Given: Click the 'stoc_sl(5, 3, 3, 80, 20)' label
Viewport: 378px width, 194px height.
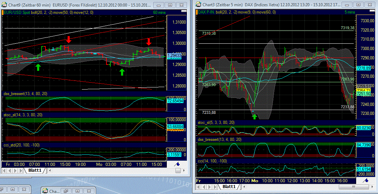Looking at the screenshot, I should tap(216, 123).
